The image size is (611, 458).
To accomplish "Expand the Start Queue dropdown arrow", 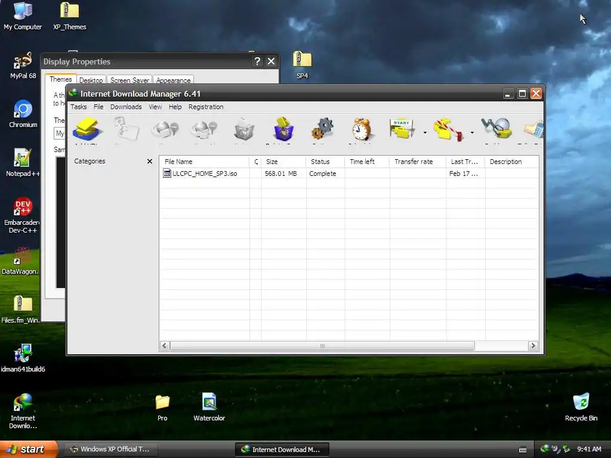I will pos(425,132).
